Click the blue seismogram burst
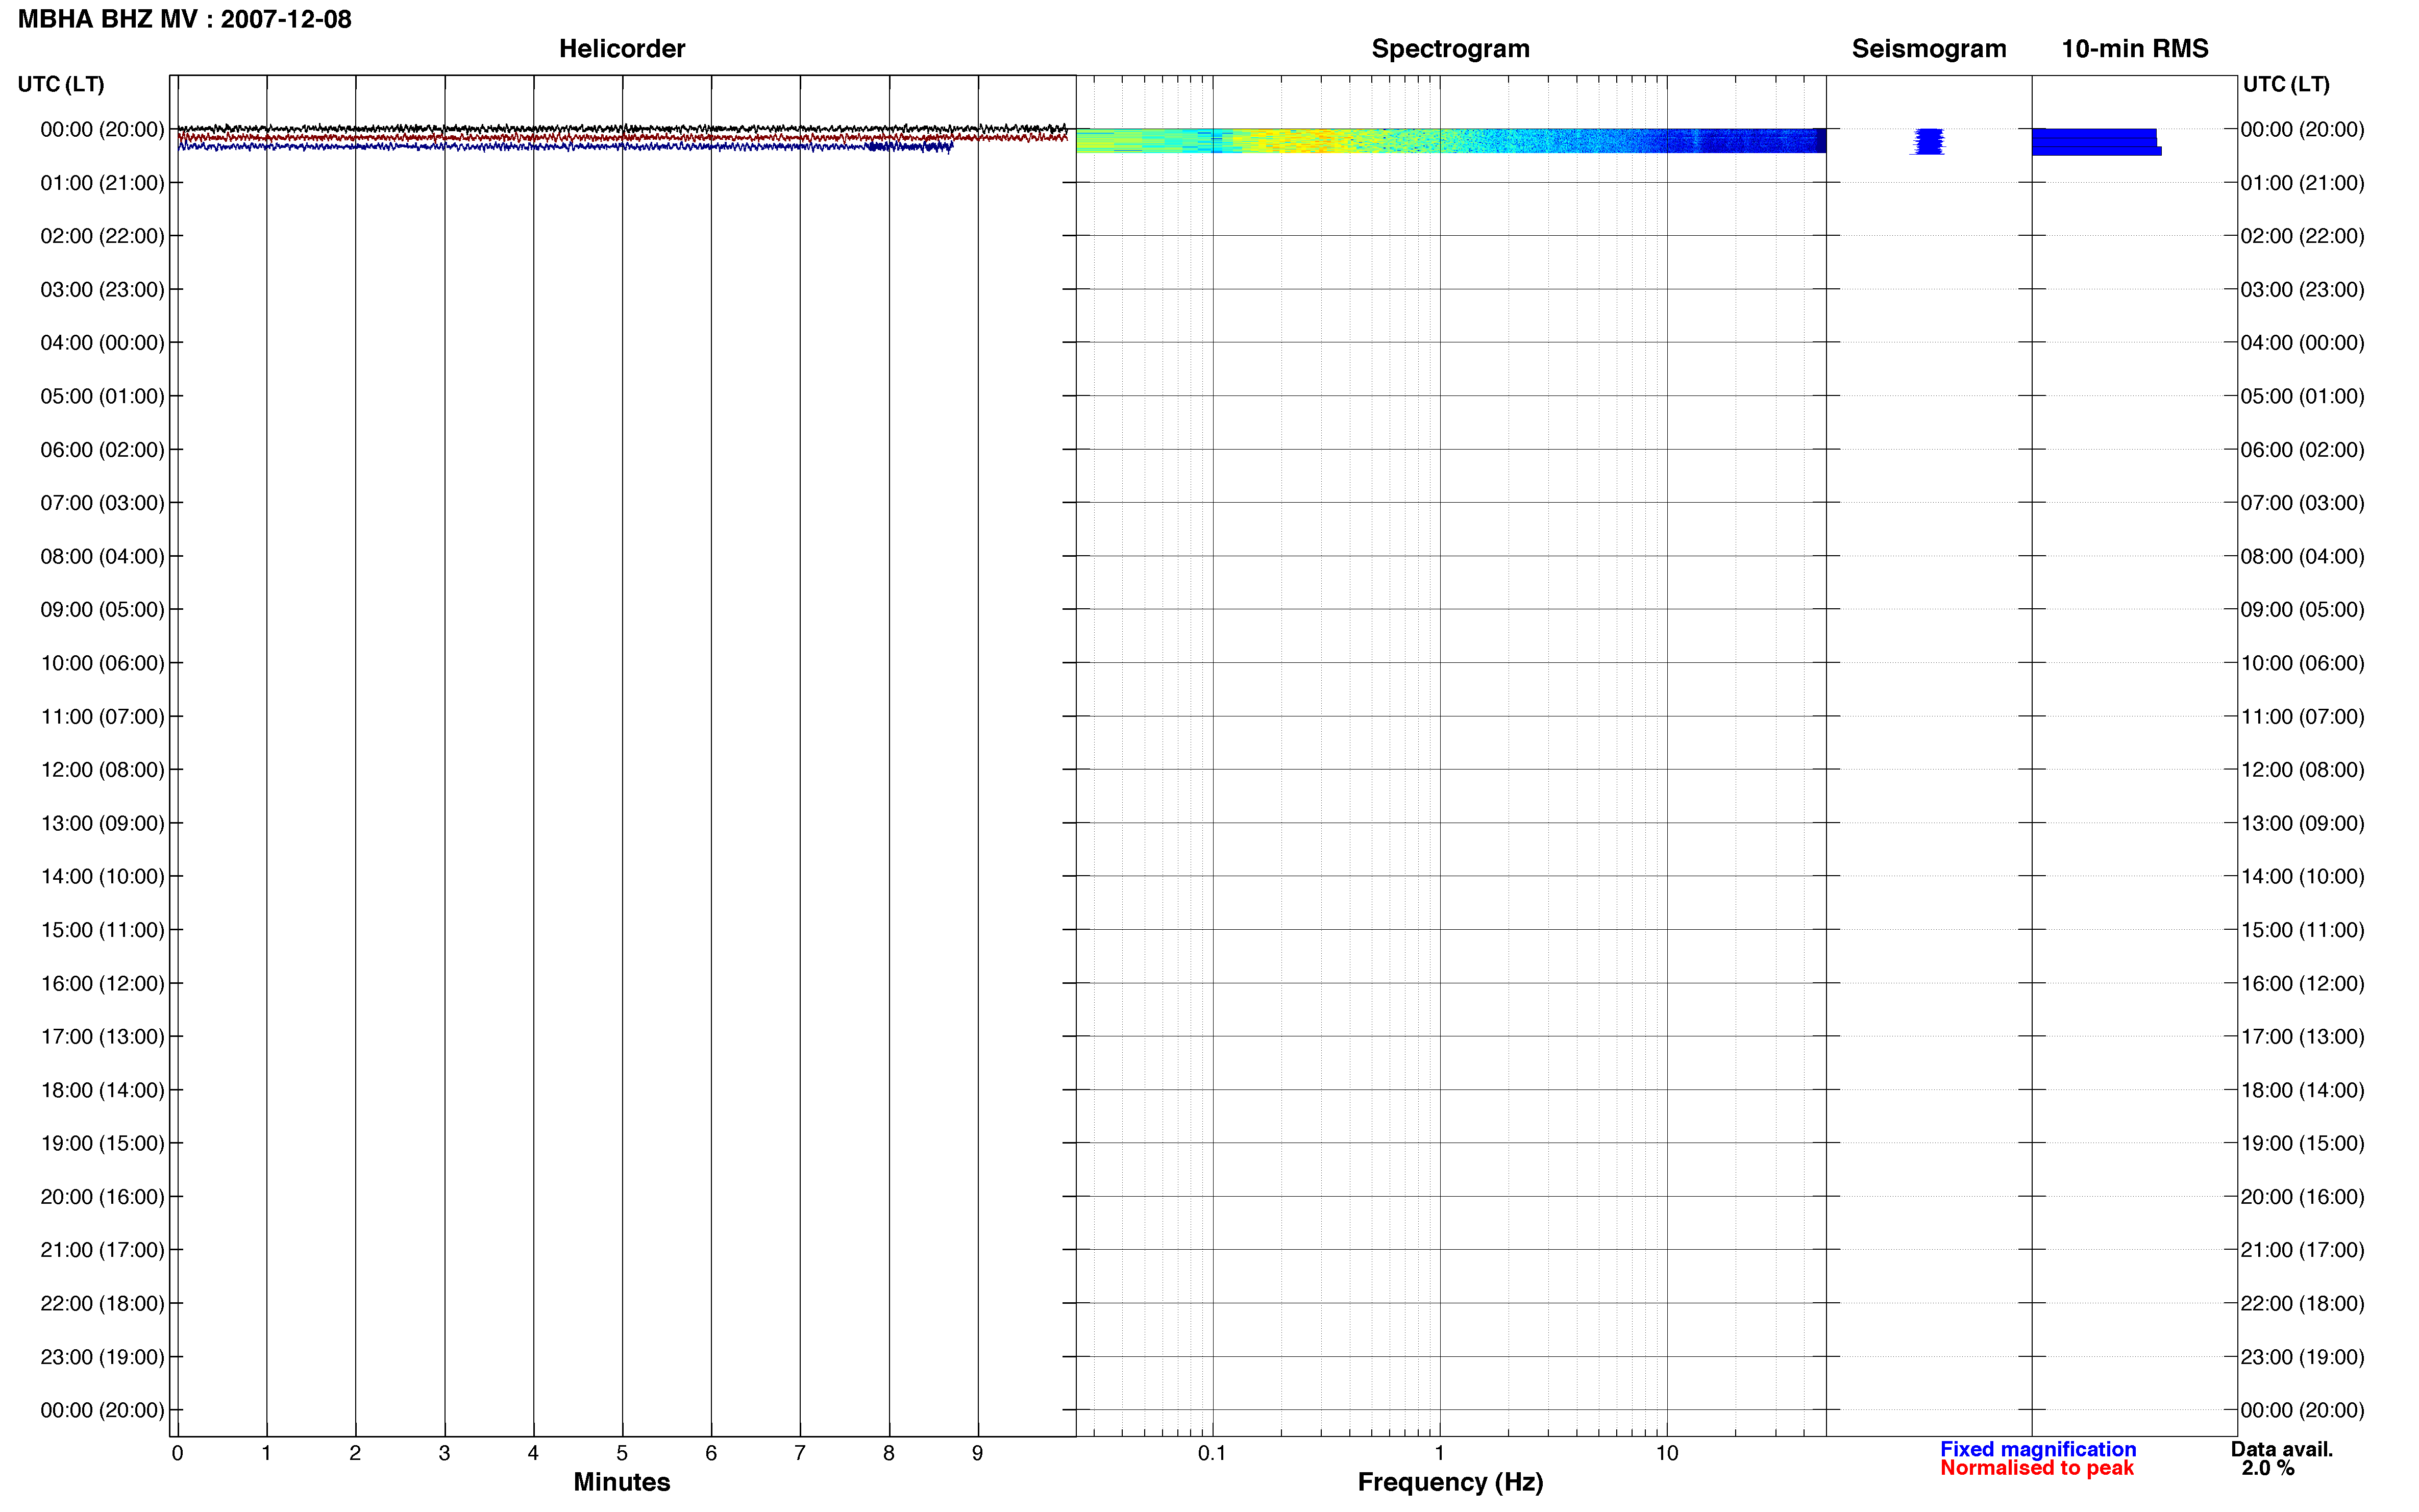 1928,142
